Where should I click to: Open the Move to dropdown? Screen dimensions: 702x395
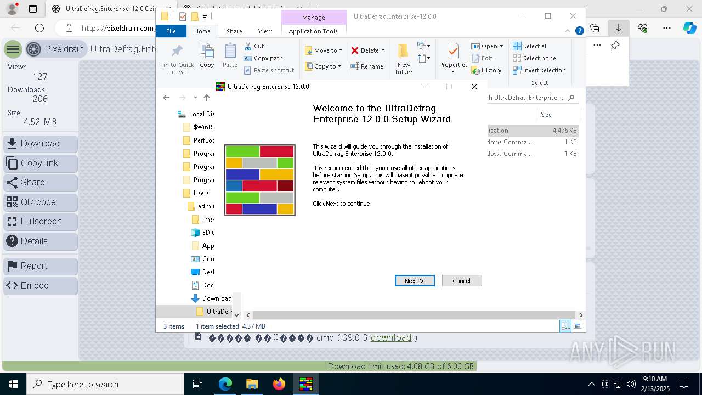pyautogui.click(x=324, y=50)
